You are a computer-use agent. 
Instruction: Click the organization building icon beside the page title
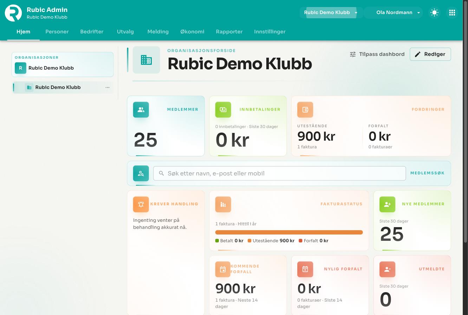tap(146, 60)
